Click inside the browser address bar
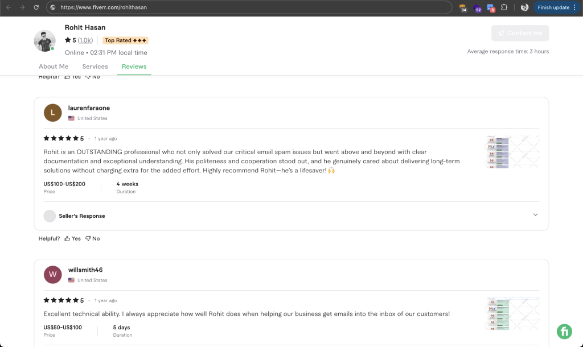 coord(228,8)
